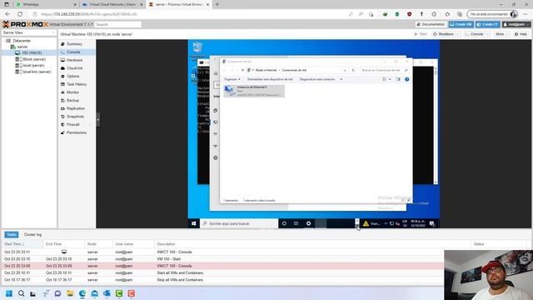
Task: Open Task View in guest taskbar
Action: (296, 223)
